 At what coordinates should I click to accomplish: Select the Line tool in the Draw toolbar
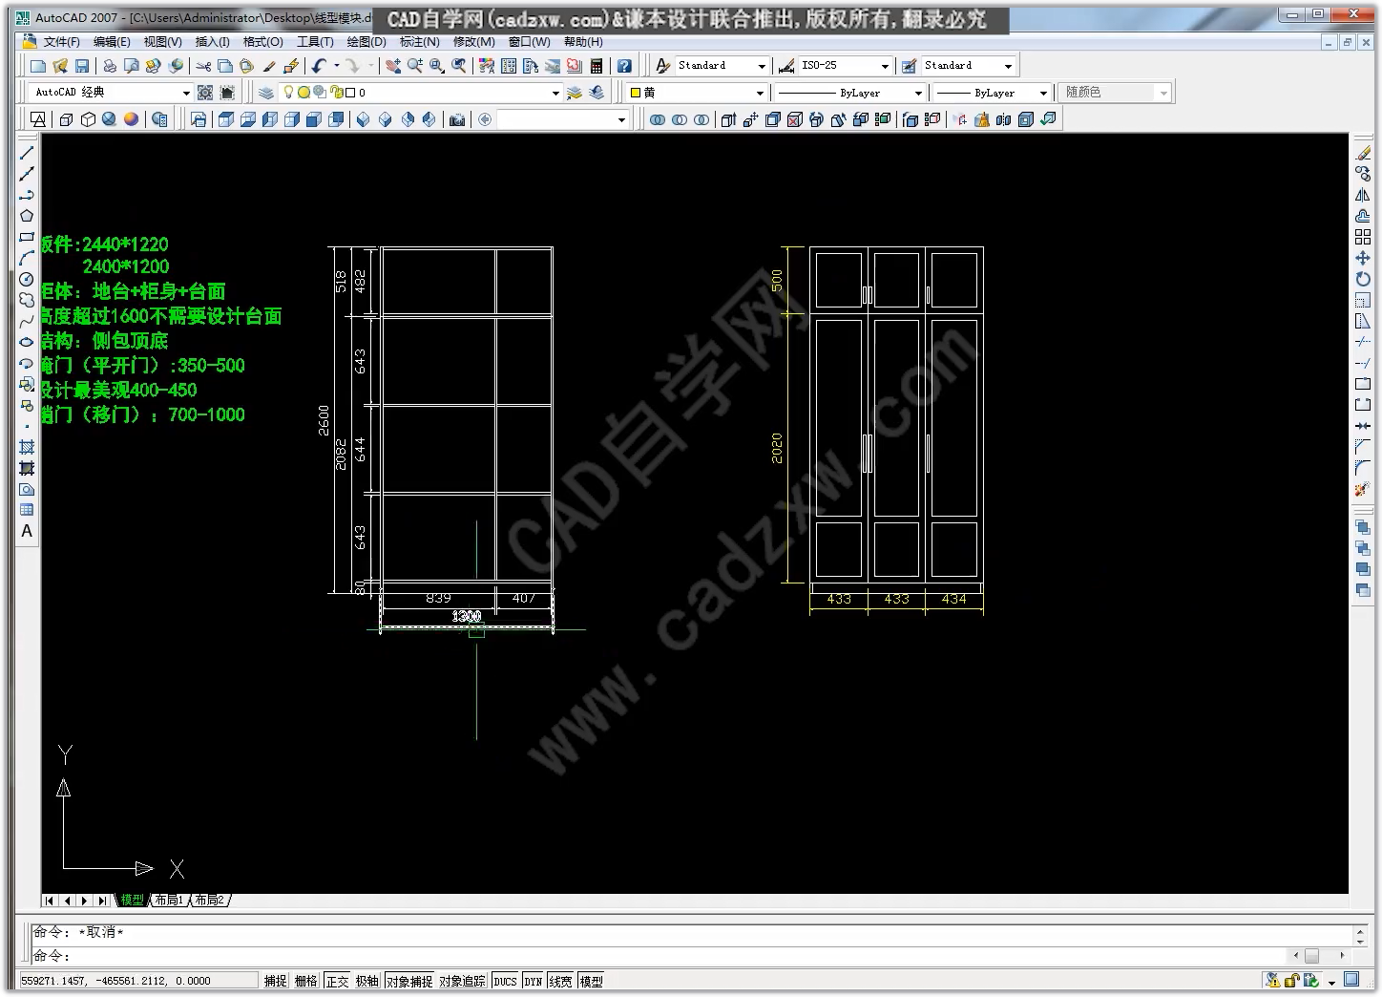coord(27,153)
